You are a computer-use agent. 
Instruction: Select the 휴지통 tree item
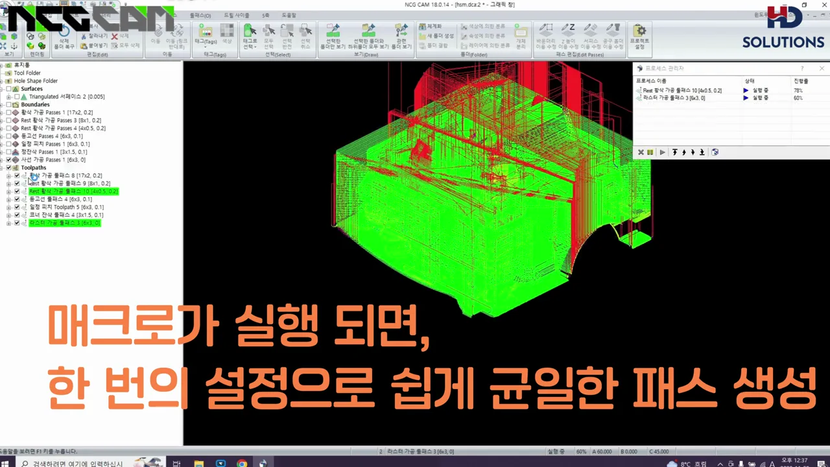click(22, 66)
